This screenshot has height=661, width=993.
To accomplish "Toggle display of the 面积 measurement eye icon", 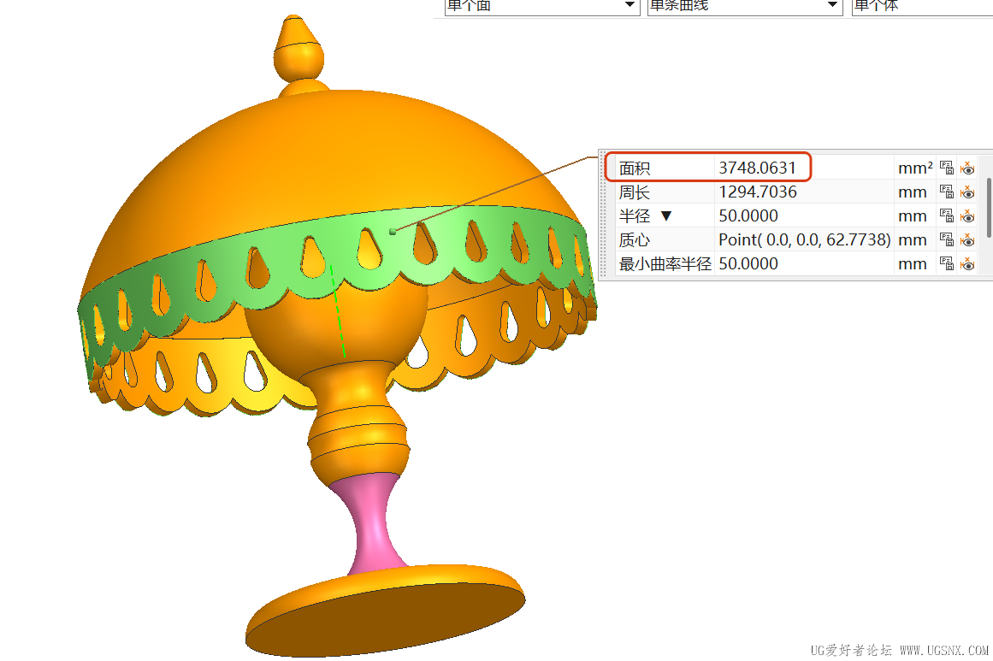I will coord(967,168).
